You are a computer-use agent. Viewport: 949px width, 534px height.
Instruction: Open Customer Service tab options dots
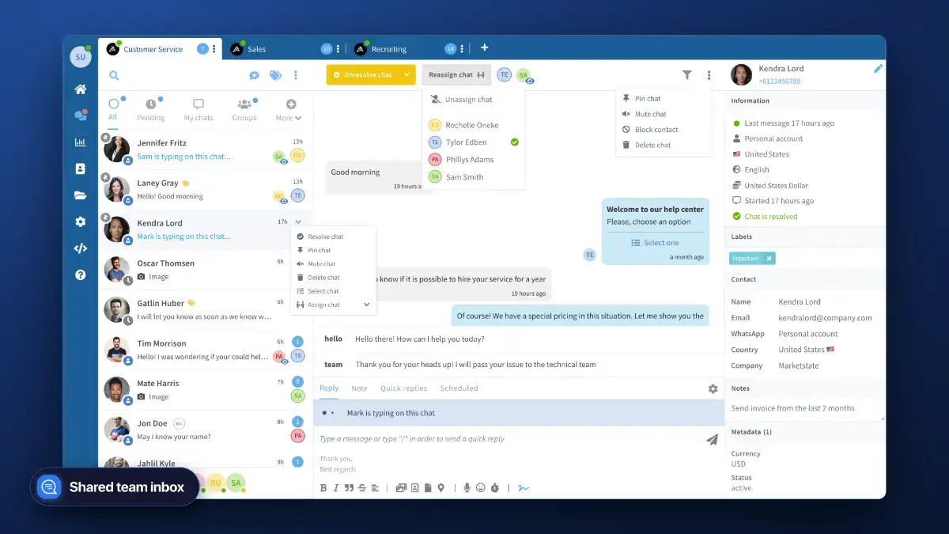point(214,49)
